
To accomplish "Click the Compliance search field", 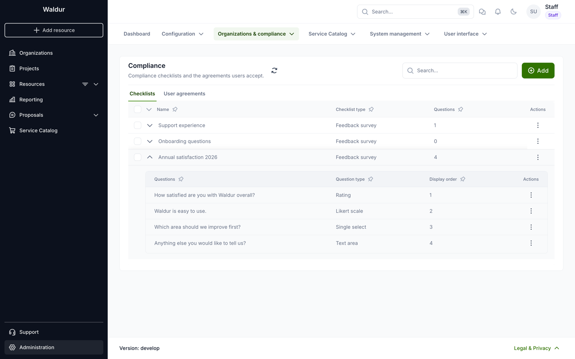I will tap(460, 71).
